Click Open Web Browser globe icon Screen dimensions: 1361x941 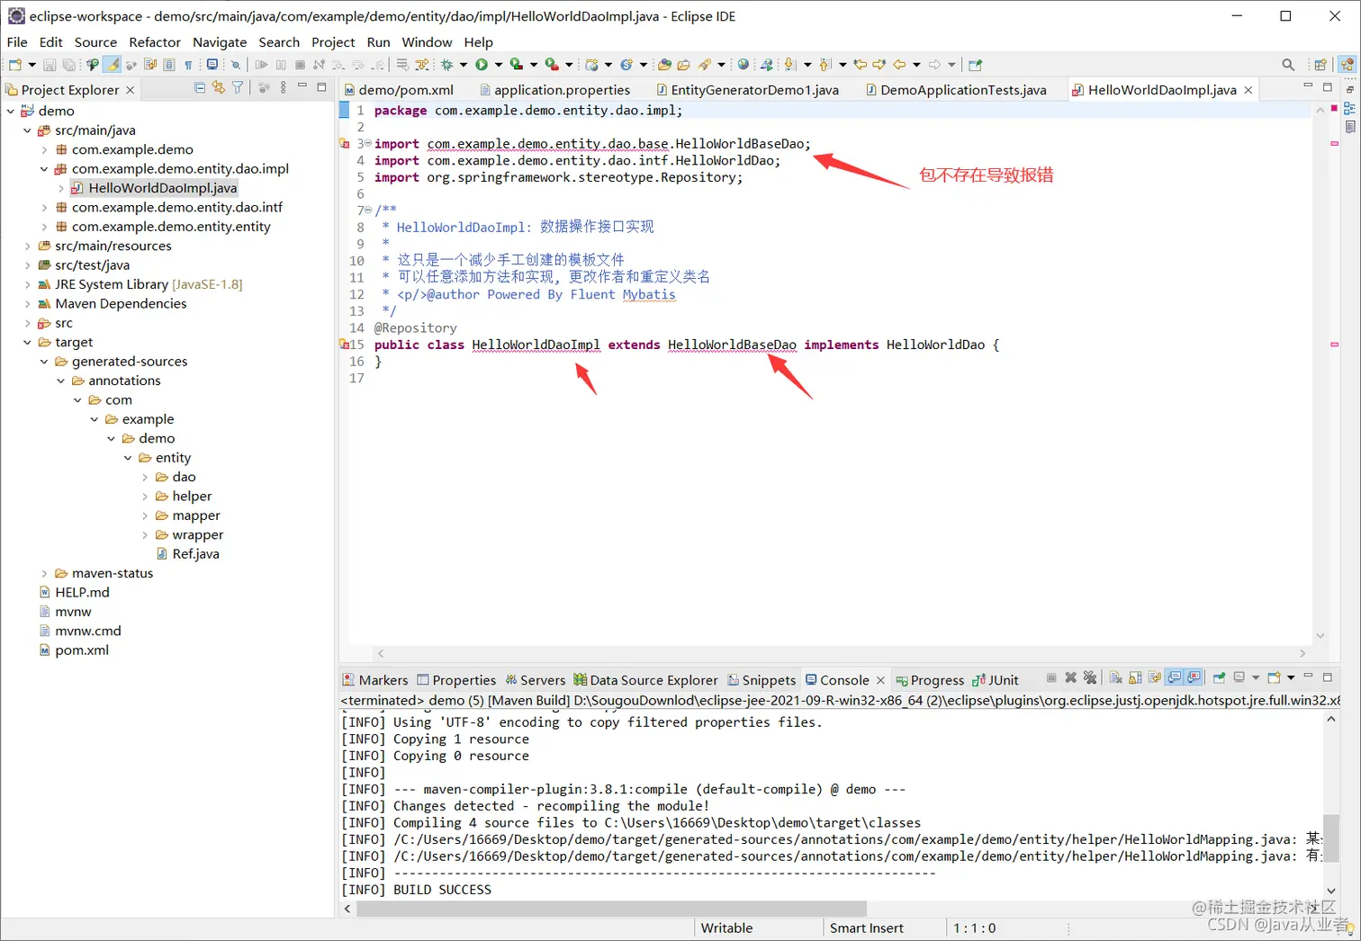coord(744,65)
